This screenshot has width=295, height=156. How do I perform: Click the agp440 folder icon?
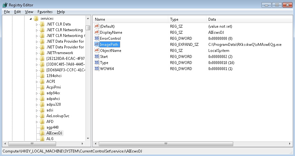tap(42, 127)
